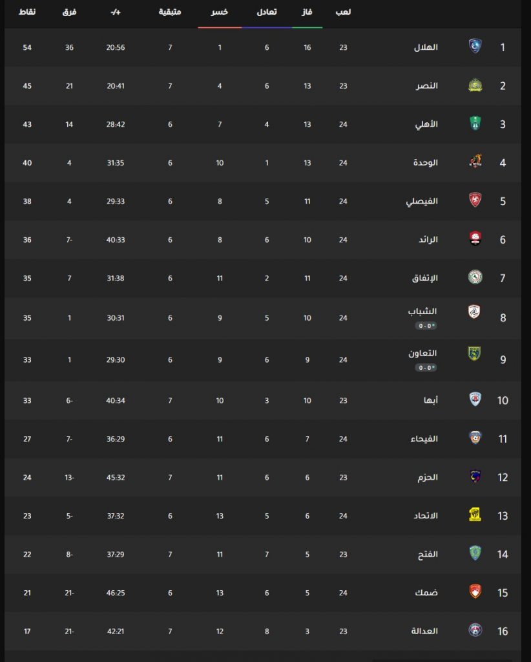The width and height of the screenshot is (531, 662).
Task: Open the Al-Ahli green crest logo
Action: click(475, 123)
